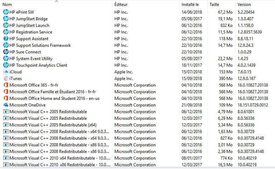Screen dimensions: 275x169
Task: Sort the list by the Nom column header
Action: pyautogui.click(x=7, y=5)
